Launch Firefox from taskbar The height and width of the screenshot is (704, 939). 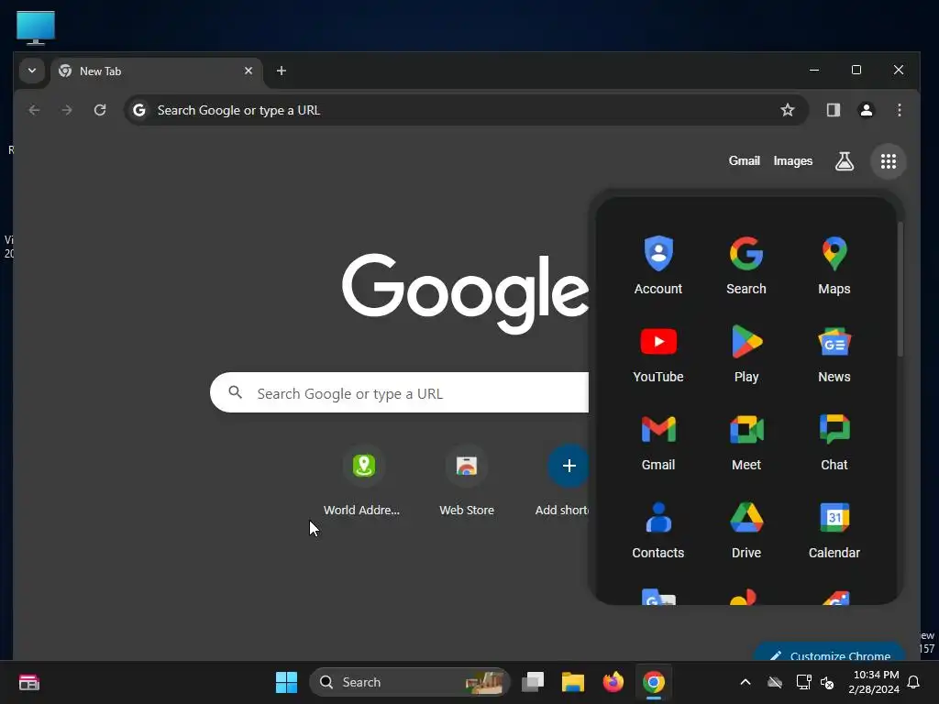click(613, 682)
